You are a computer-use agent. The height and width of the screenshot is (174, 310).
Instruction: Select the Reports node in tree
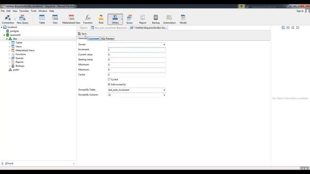pos(19,62)
